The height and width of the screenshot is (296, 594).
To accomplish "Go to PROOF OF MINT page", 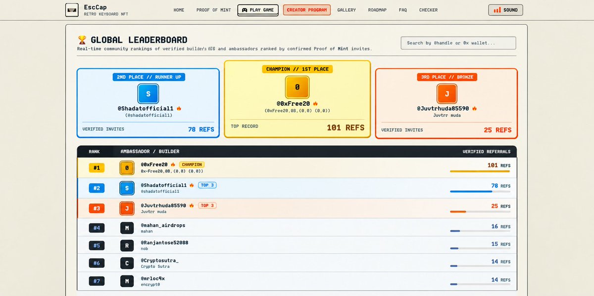I will click(x=213, y=10).
